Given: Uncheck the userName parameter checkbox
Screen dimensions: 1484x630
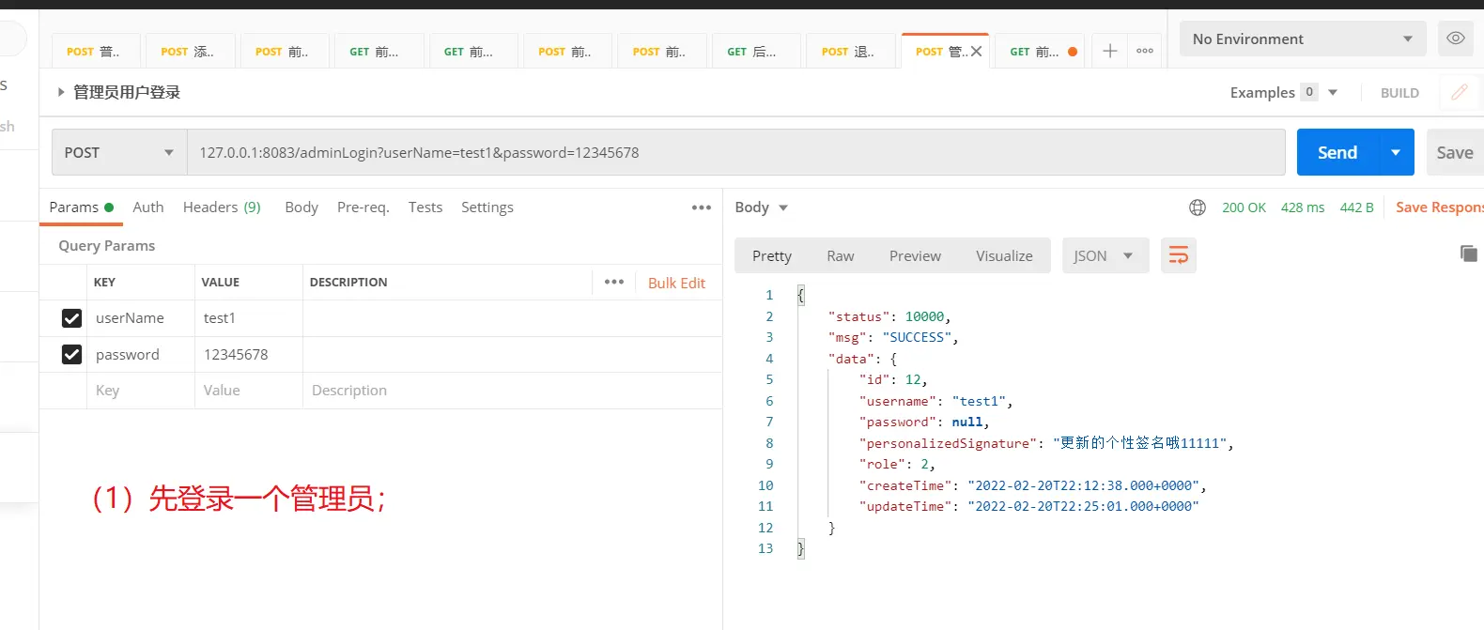Looking at the screenshot, I should click(x=71, y=318).
